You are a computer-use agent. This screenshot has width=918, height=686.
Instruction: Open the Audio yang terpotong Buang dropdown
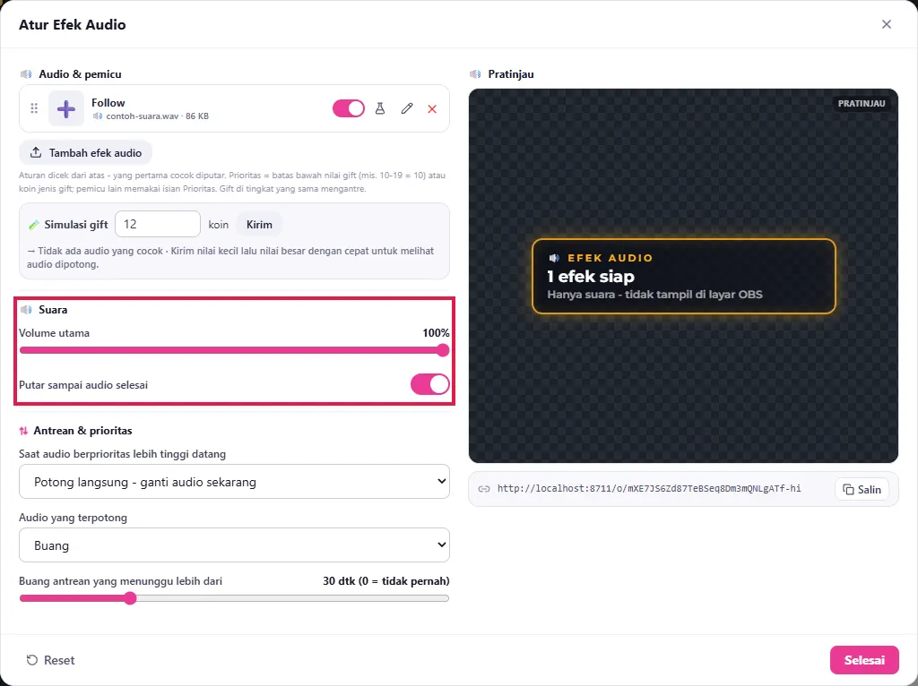coord(234,545)
